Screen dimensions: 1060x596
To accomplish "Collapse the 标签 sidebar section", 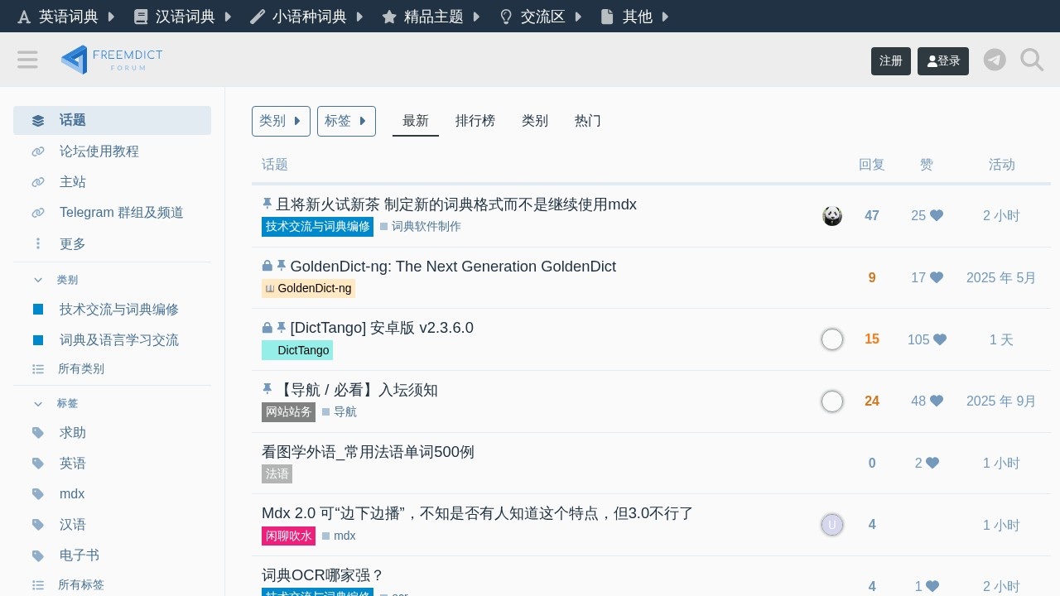I will pos(38,403).
